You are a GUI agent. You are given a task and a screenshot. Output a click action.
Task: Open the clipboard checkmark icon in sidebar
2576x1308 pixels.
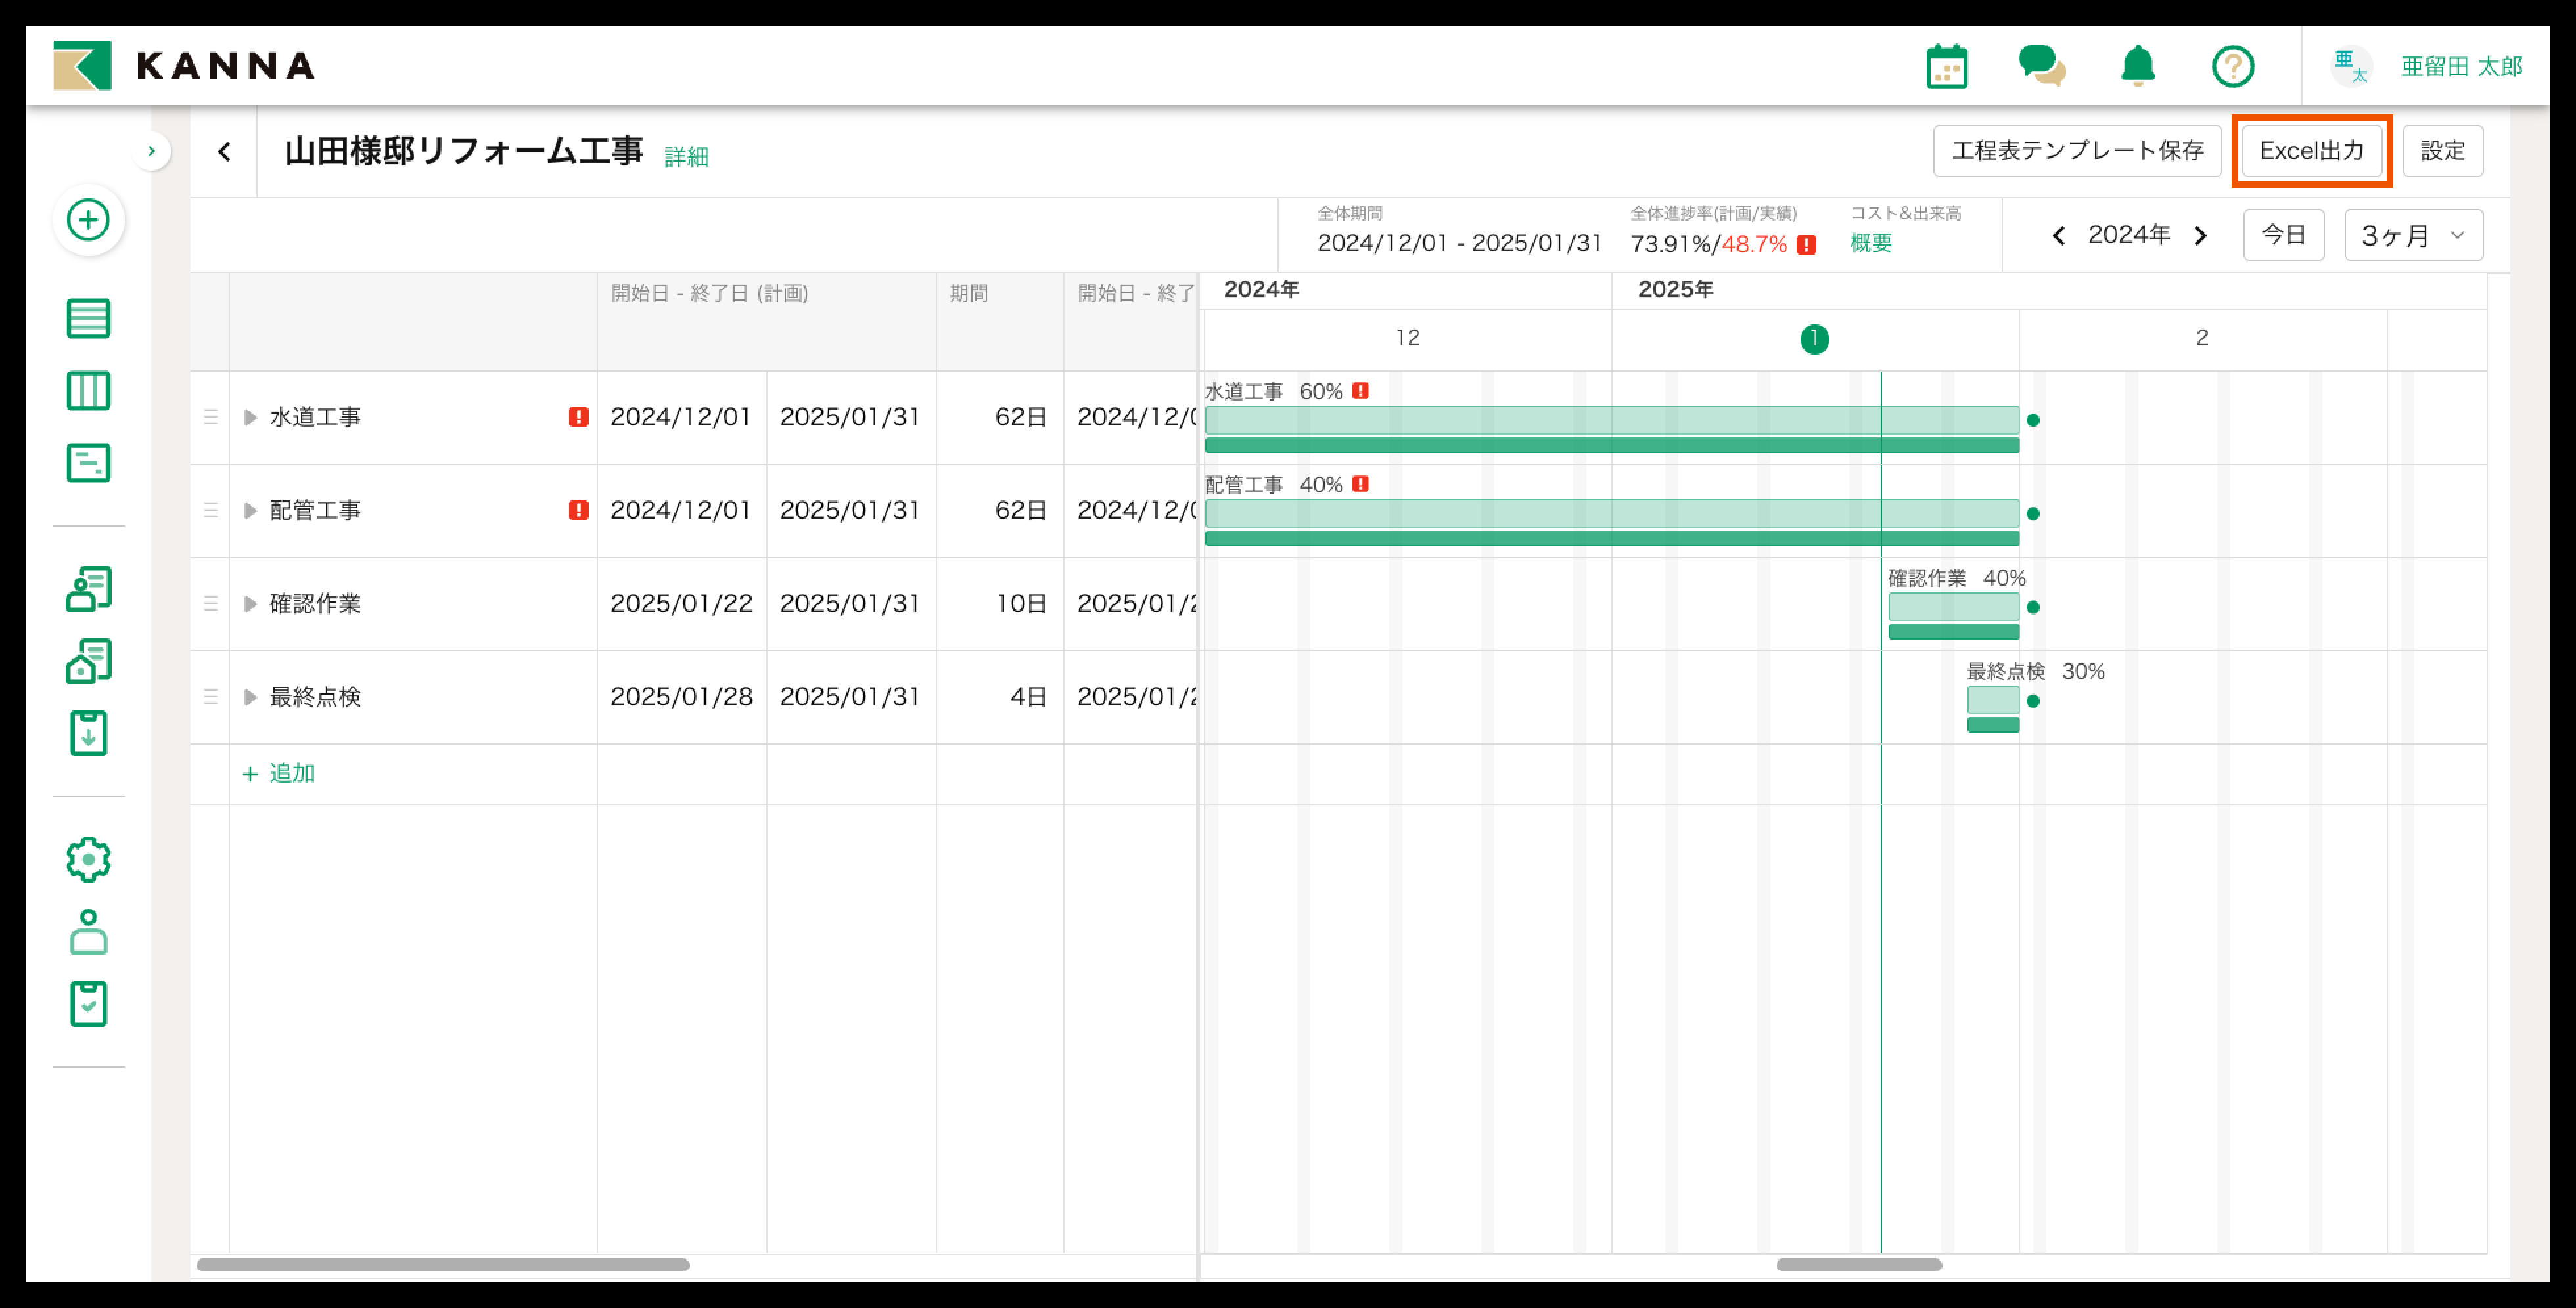(88, 1003)
